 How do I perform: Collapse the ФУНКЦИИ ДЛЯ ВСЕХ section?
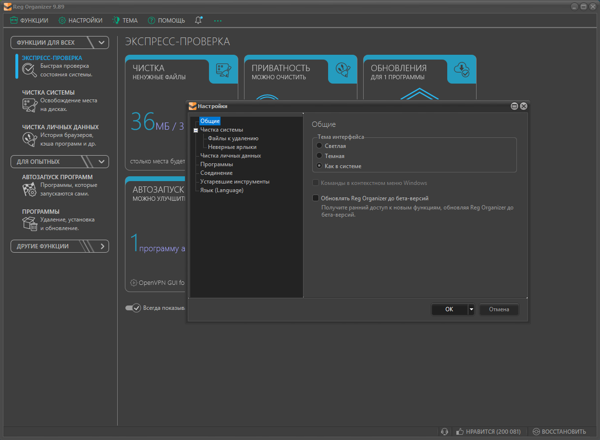(x=101, y=42)
